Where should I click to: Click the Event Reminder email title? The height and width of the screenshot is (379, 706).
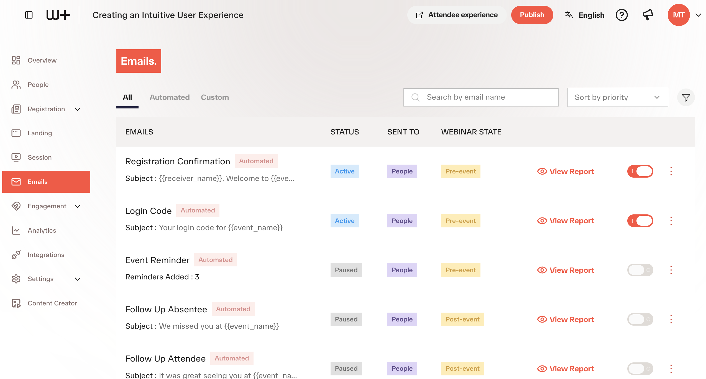pos(157,260)
